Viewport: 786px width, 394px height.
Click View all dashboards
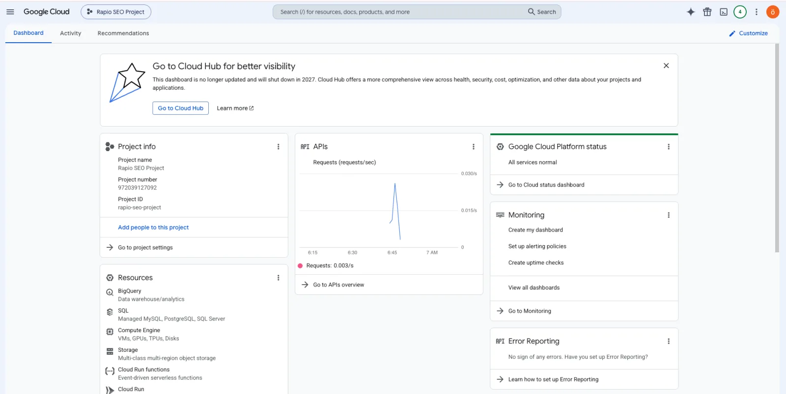click(534, 288)
